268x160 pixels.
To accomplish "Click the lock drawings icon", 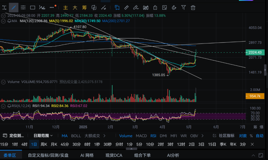I will (155, 7).
